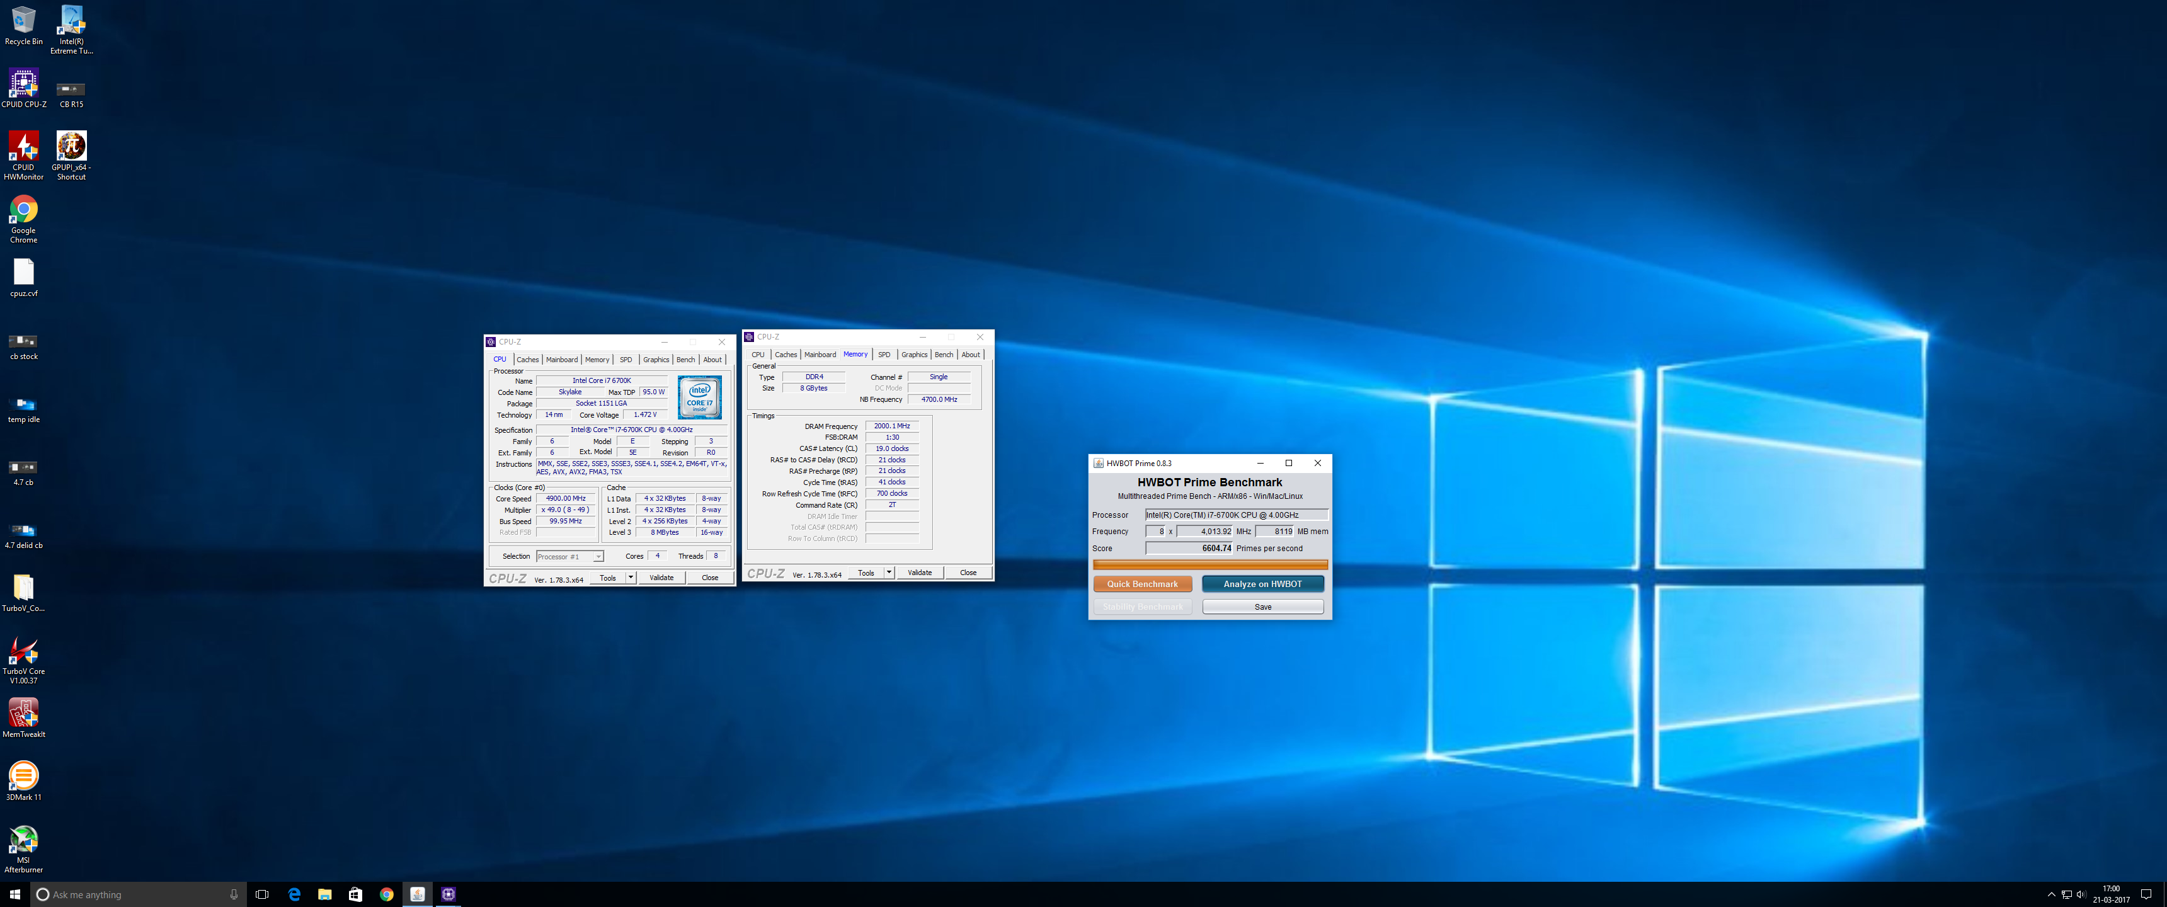Launch Google Chrome from desktop
Viewport: 2167px width, 907px height.
(x=23, y=219)
